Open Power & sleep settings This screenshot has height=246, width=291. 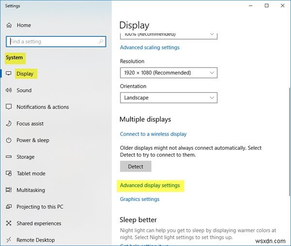[33, 140]
